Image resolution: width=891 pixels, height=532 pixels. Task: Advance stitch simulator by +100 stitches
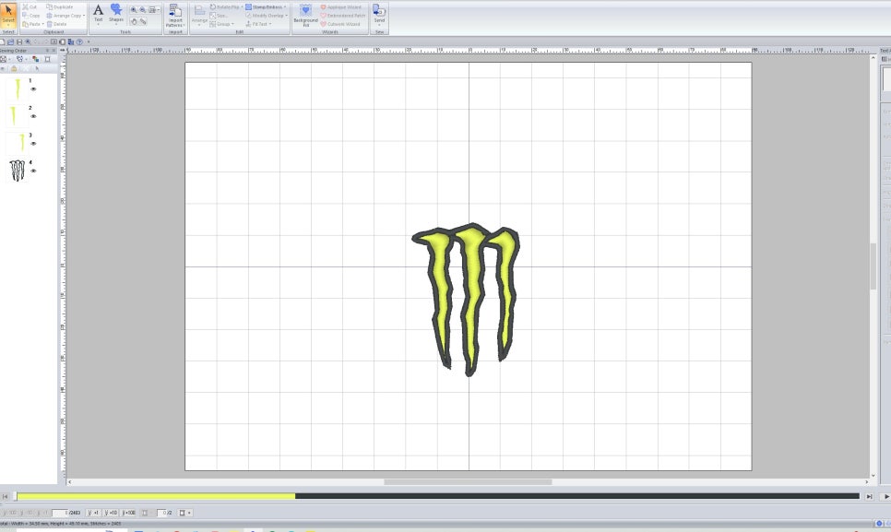129,513
